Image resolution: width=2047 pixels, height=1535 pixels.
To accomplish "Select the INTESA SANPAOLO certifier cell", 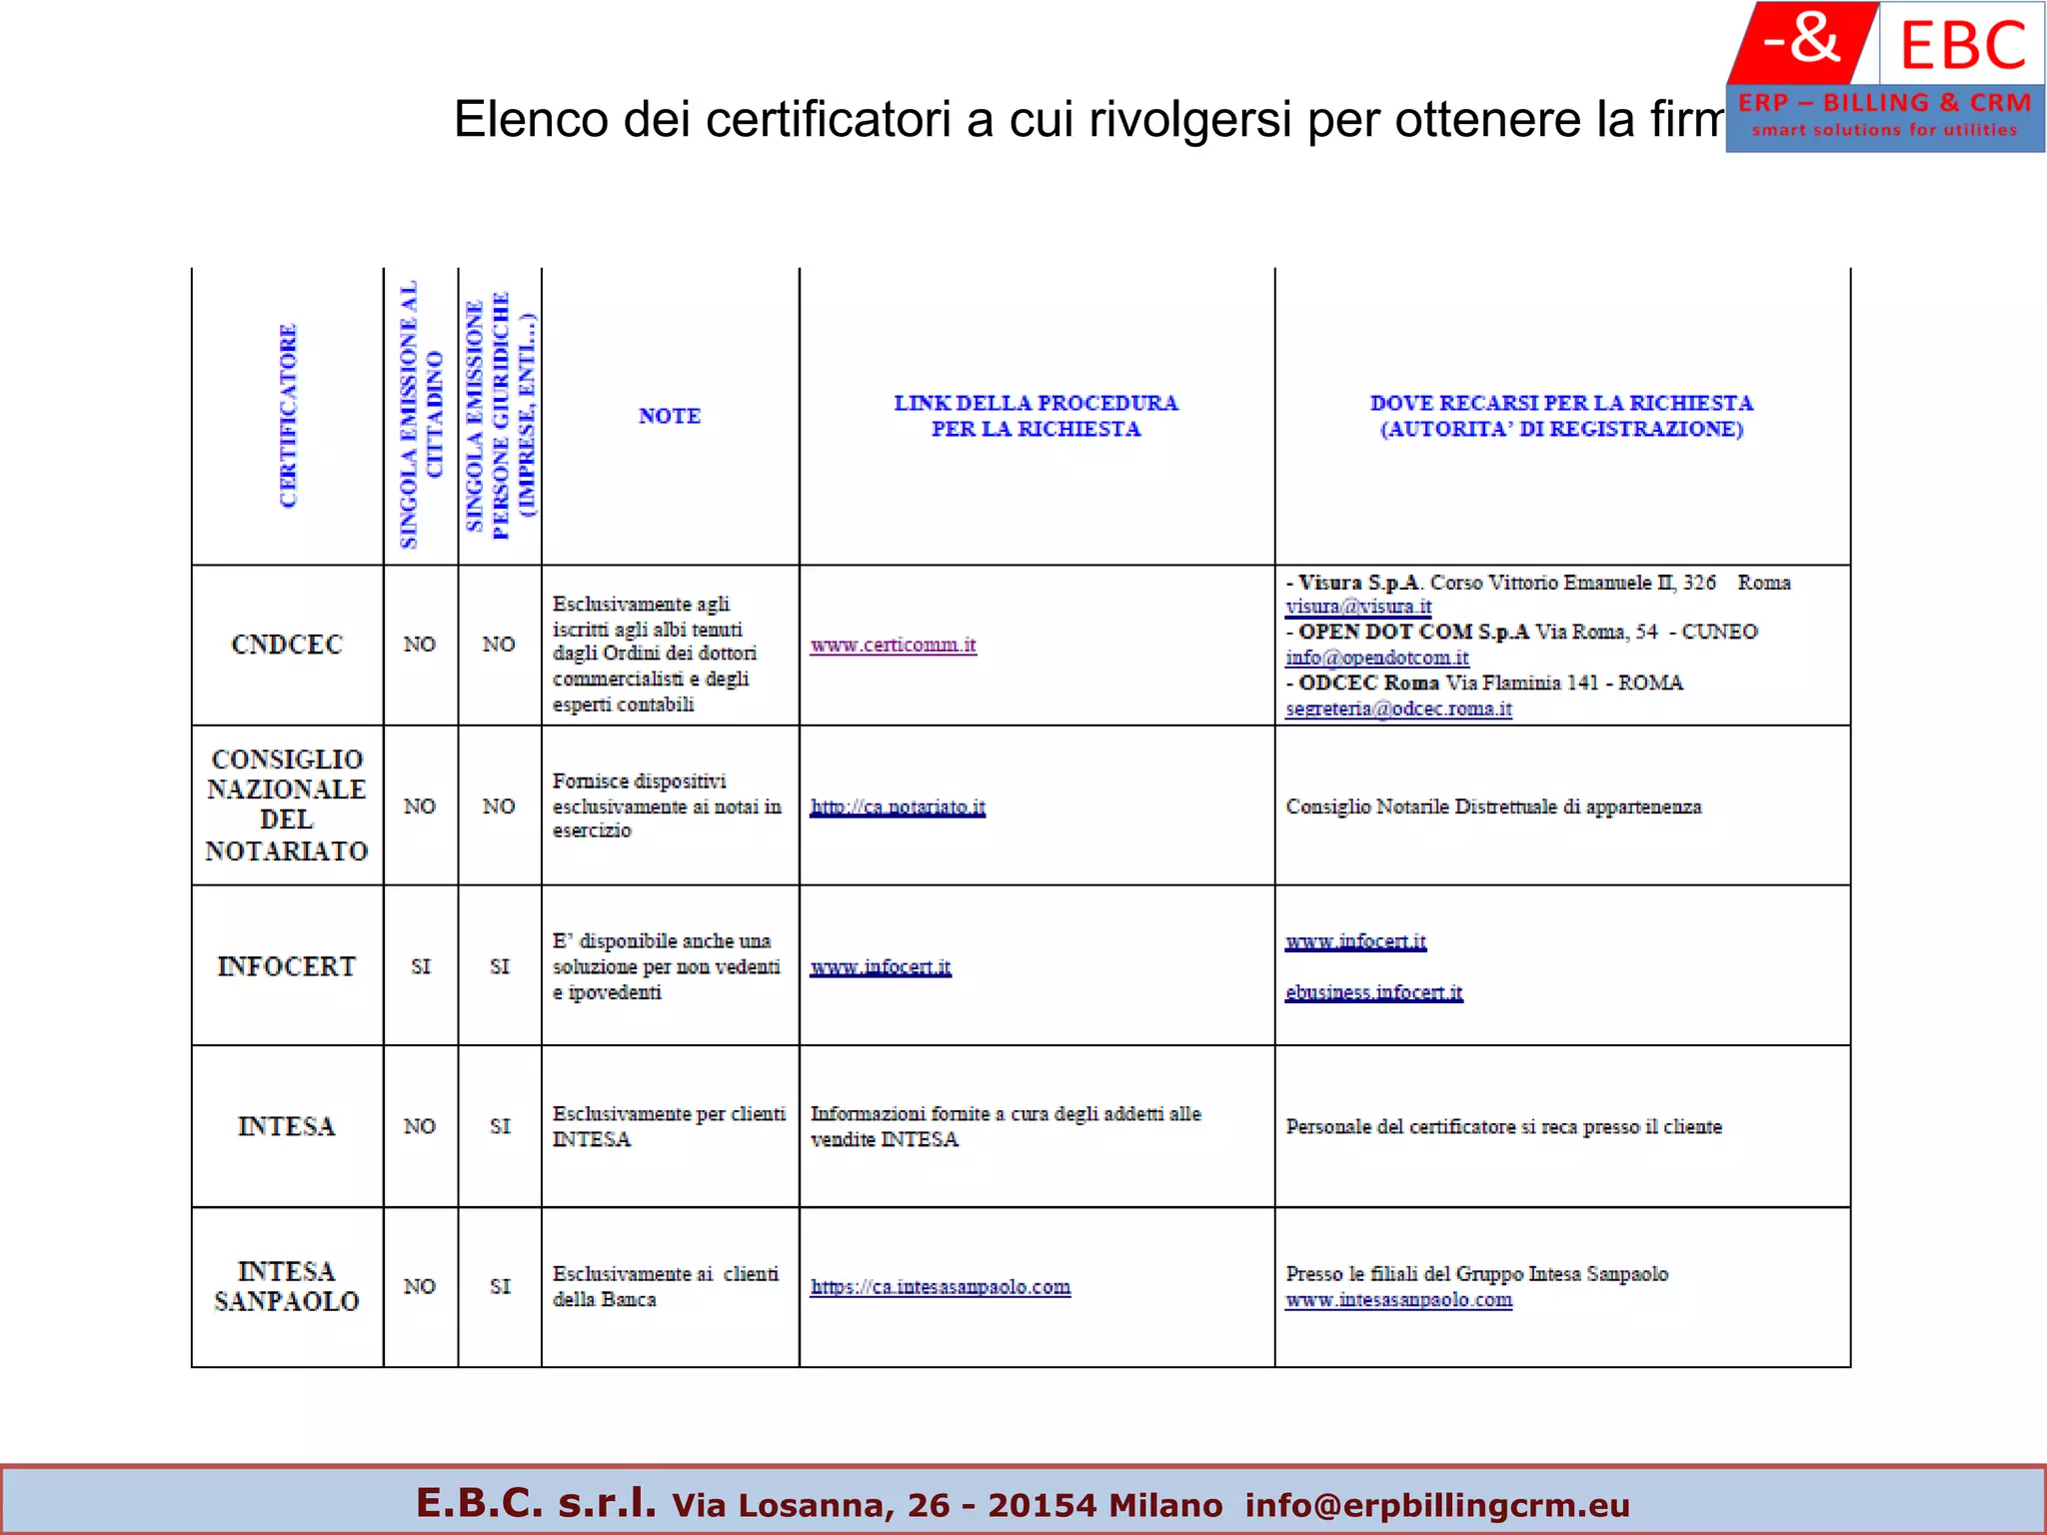I will tap(287, 1287).
